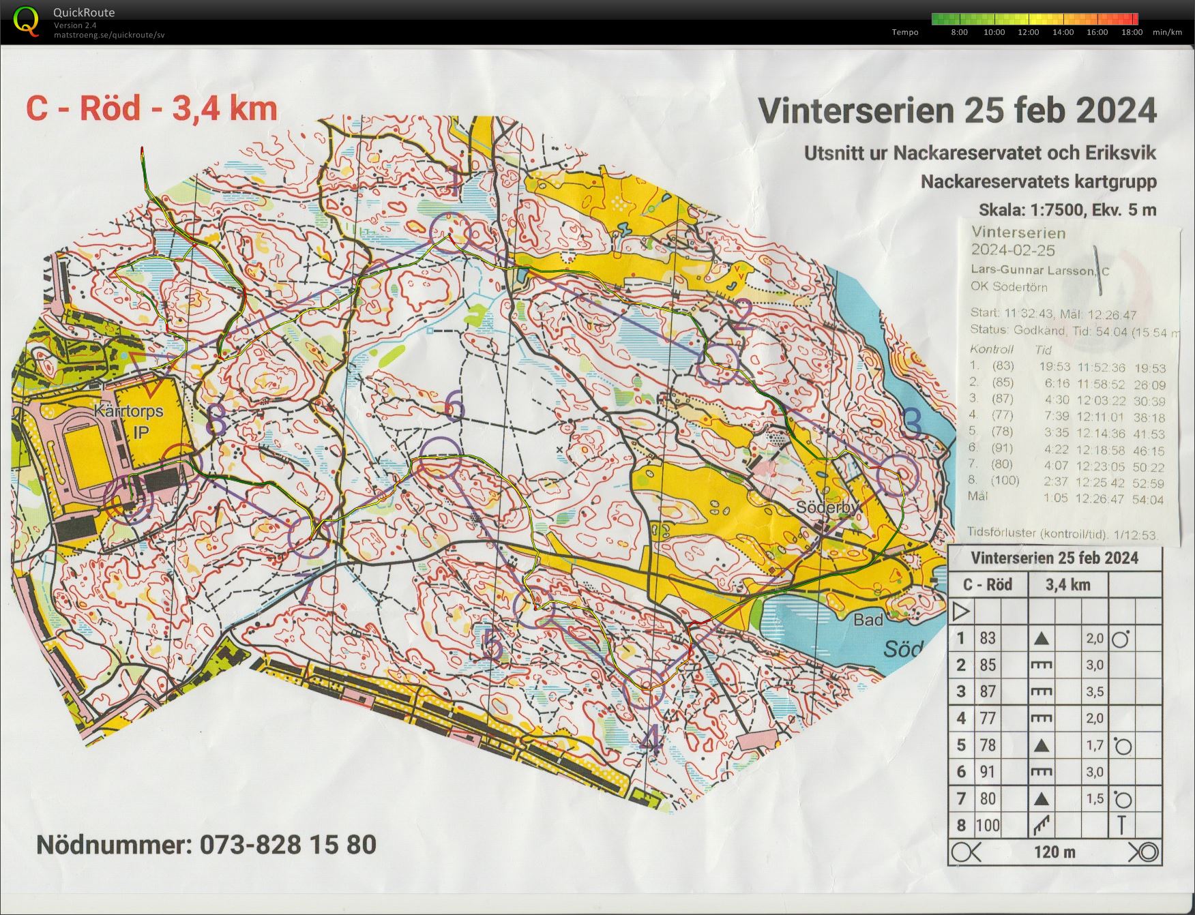Click code 100 in the description table
The width and height of the screenshot is (1195, 915).
click(x=988, y=826)
